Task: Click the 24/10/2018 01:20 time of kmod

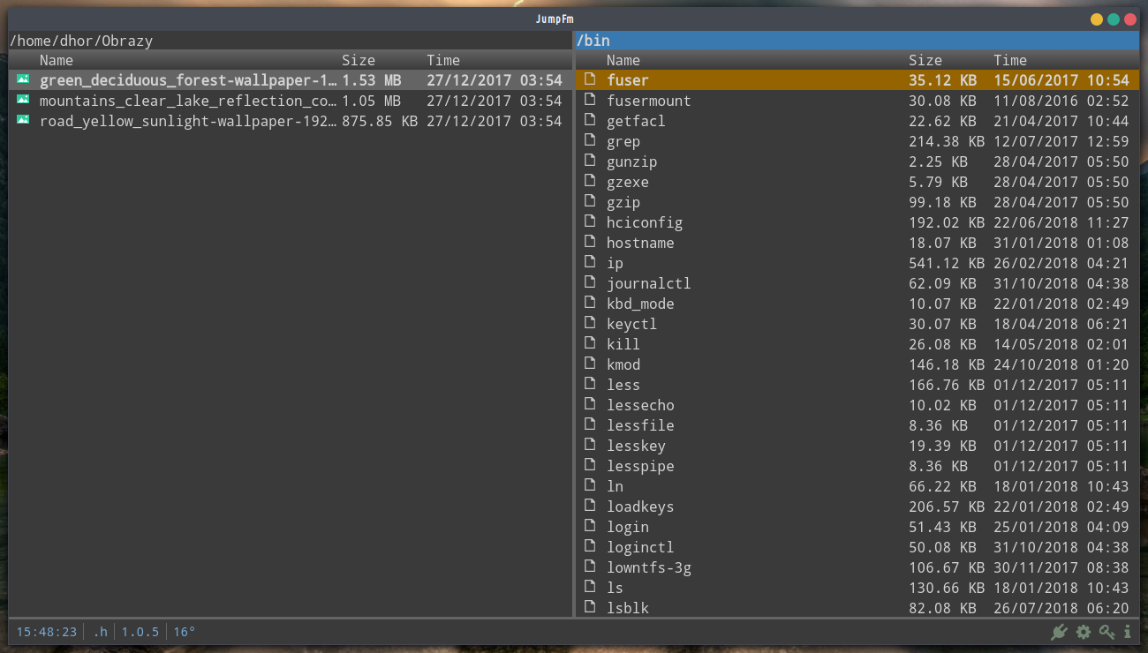Action: coord(1061,364)
